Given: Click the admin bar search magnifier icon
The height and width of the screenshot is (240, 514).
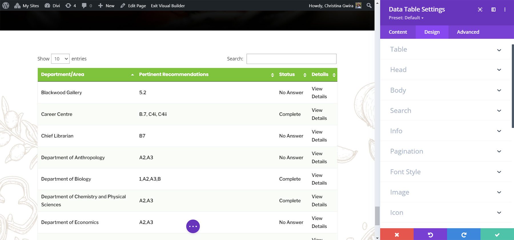Looking at the screenshot, I should (369, 5).
